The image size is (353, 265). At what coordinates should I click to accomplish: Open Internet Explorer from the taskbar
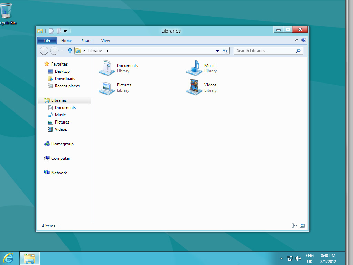9,258
